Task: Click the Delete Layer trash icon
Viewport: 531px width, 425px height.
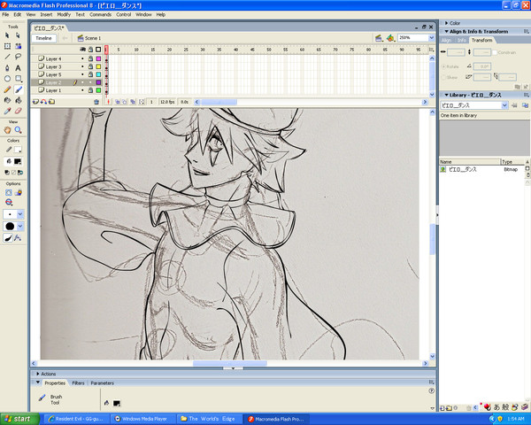Action: tap(96, 102)
